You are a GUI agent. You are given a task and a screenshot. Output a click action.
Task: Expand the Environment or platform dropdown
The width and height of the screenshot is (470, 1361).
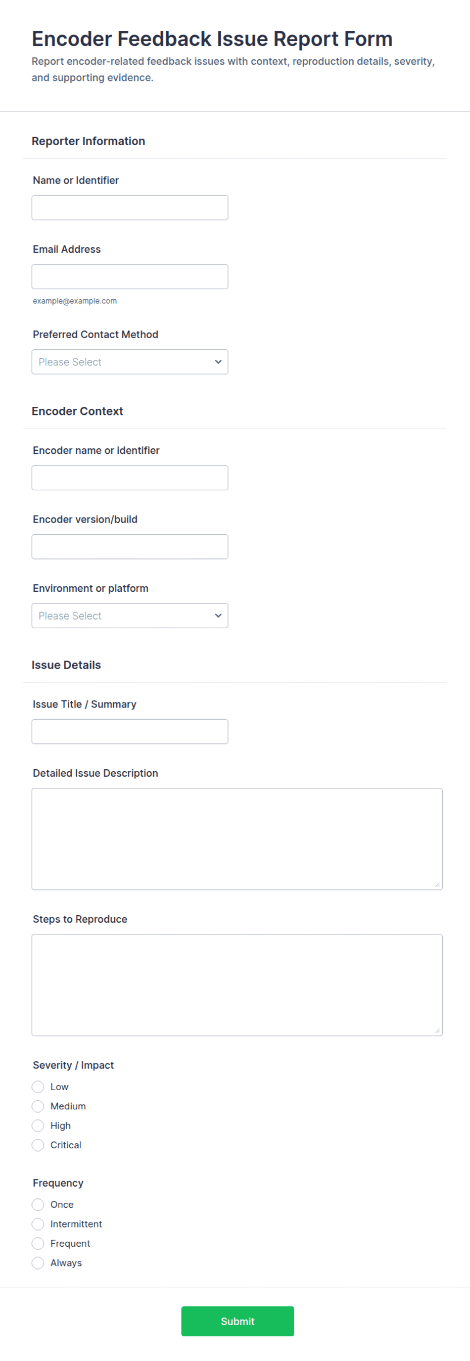pyautogui.click(x=130, y=616)
